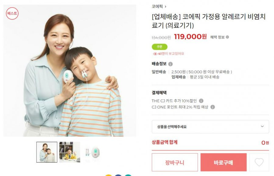
Task: Click the check icon next to 혜택 정보
Action: (227, 37)
